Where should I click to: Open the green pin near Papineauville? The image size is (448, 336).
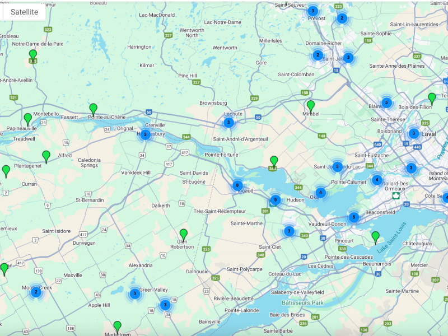pyautogui.click(x=27, y=118)
